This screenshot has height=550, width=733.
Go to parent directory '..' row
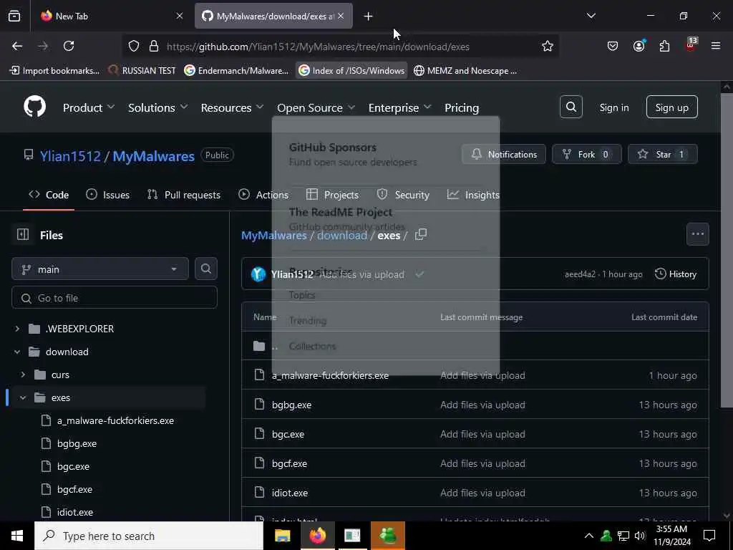475,346
